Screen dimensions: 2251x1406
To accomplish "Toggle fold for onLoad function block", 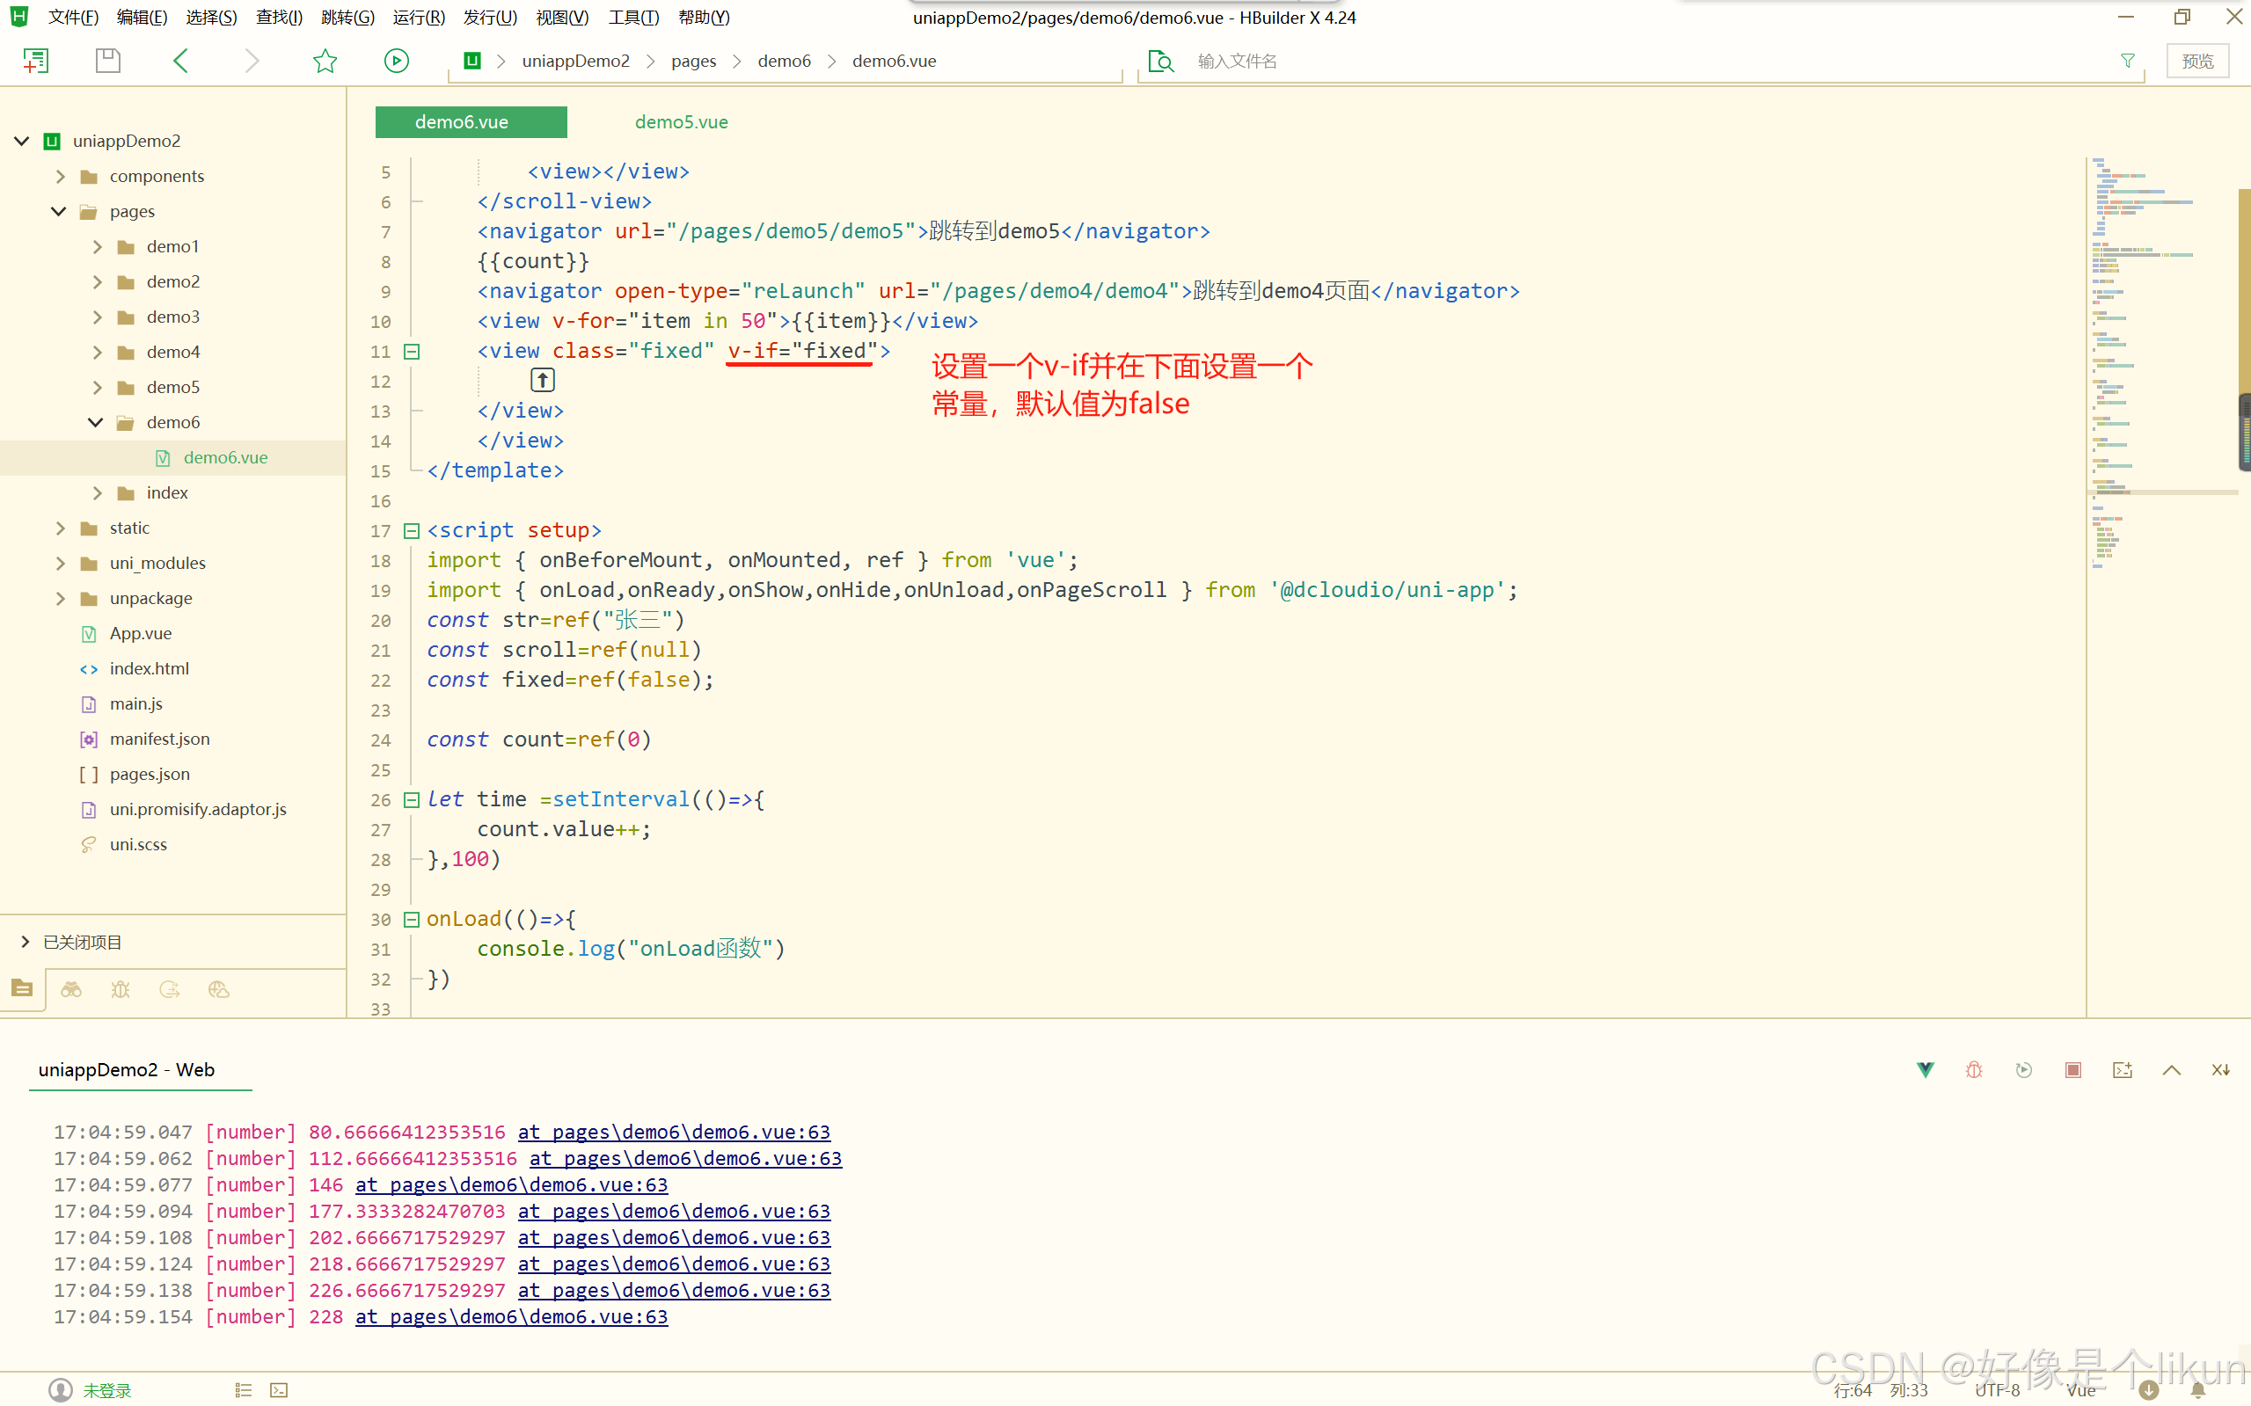I will [x=411, y=920].
